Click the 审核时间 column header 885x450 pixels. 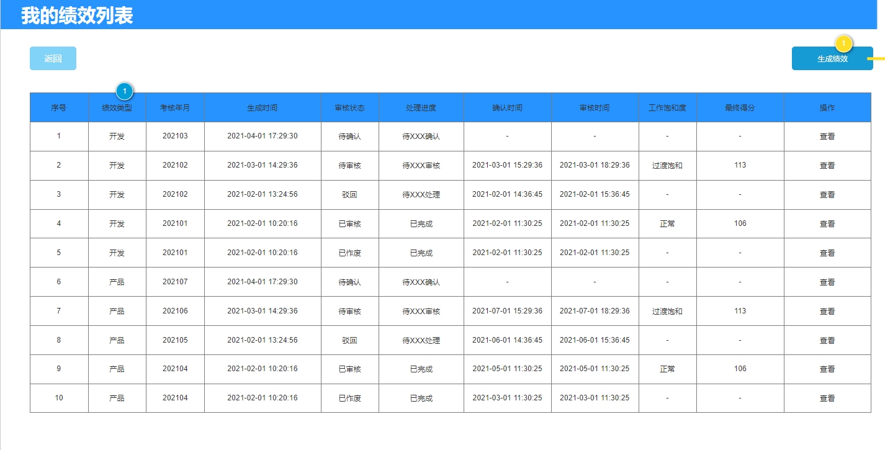coord(595,108)
